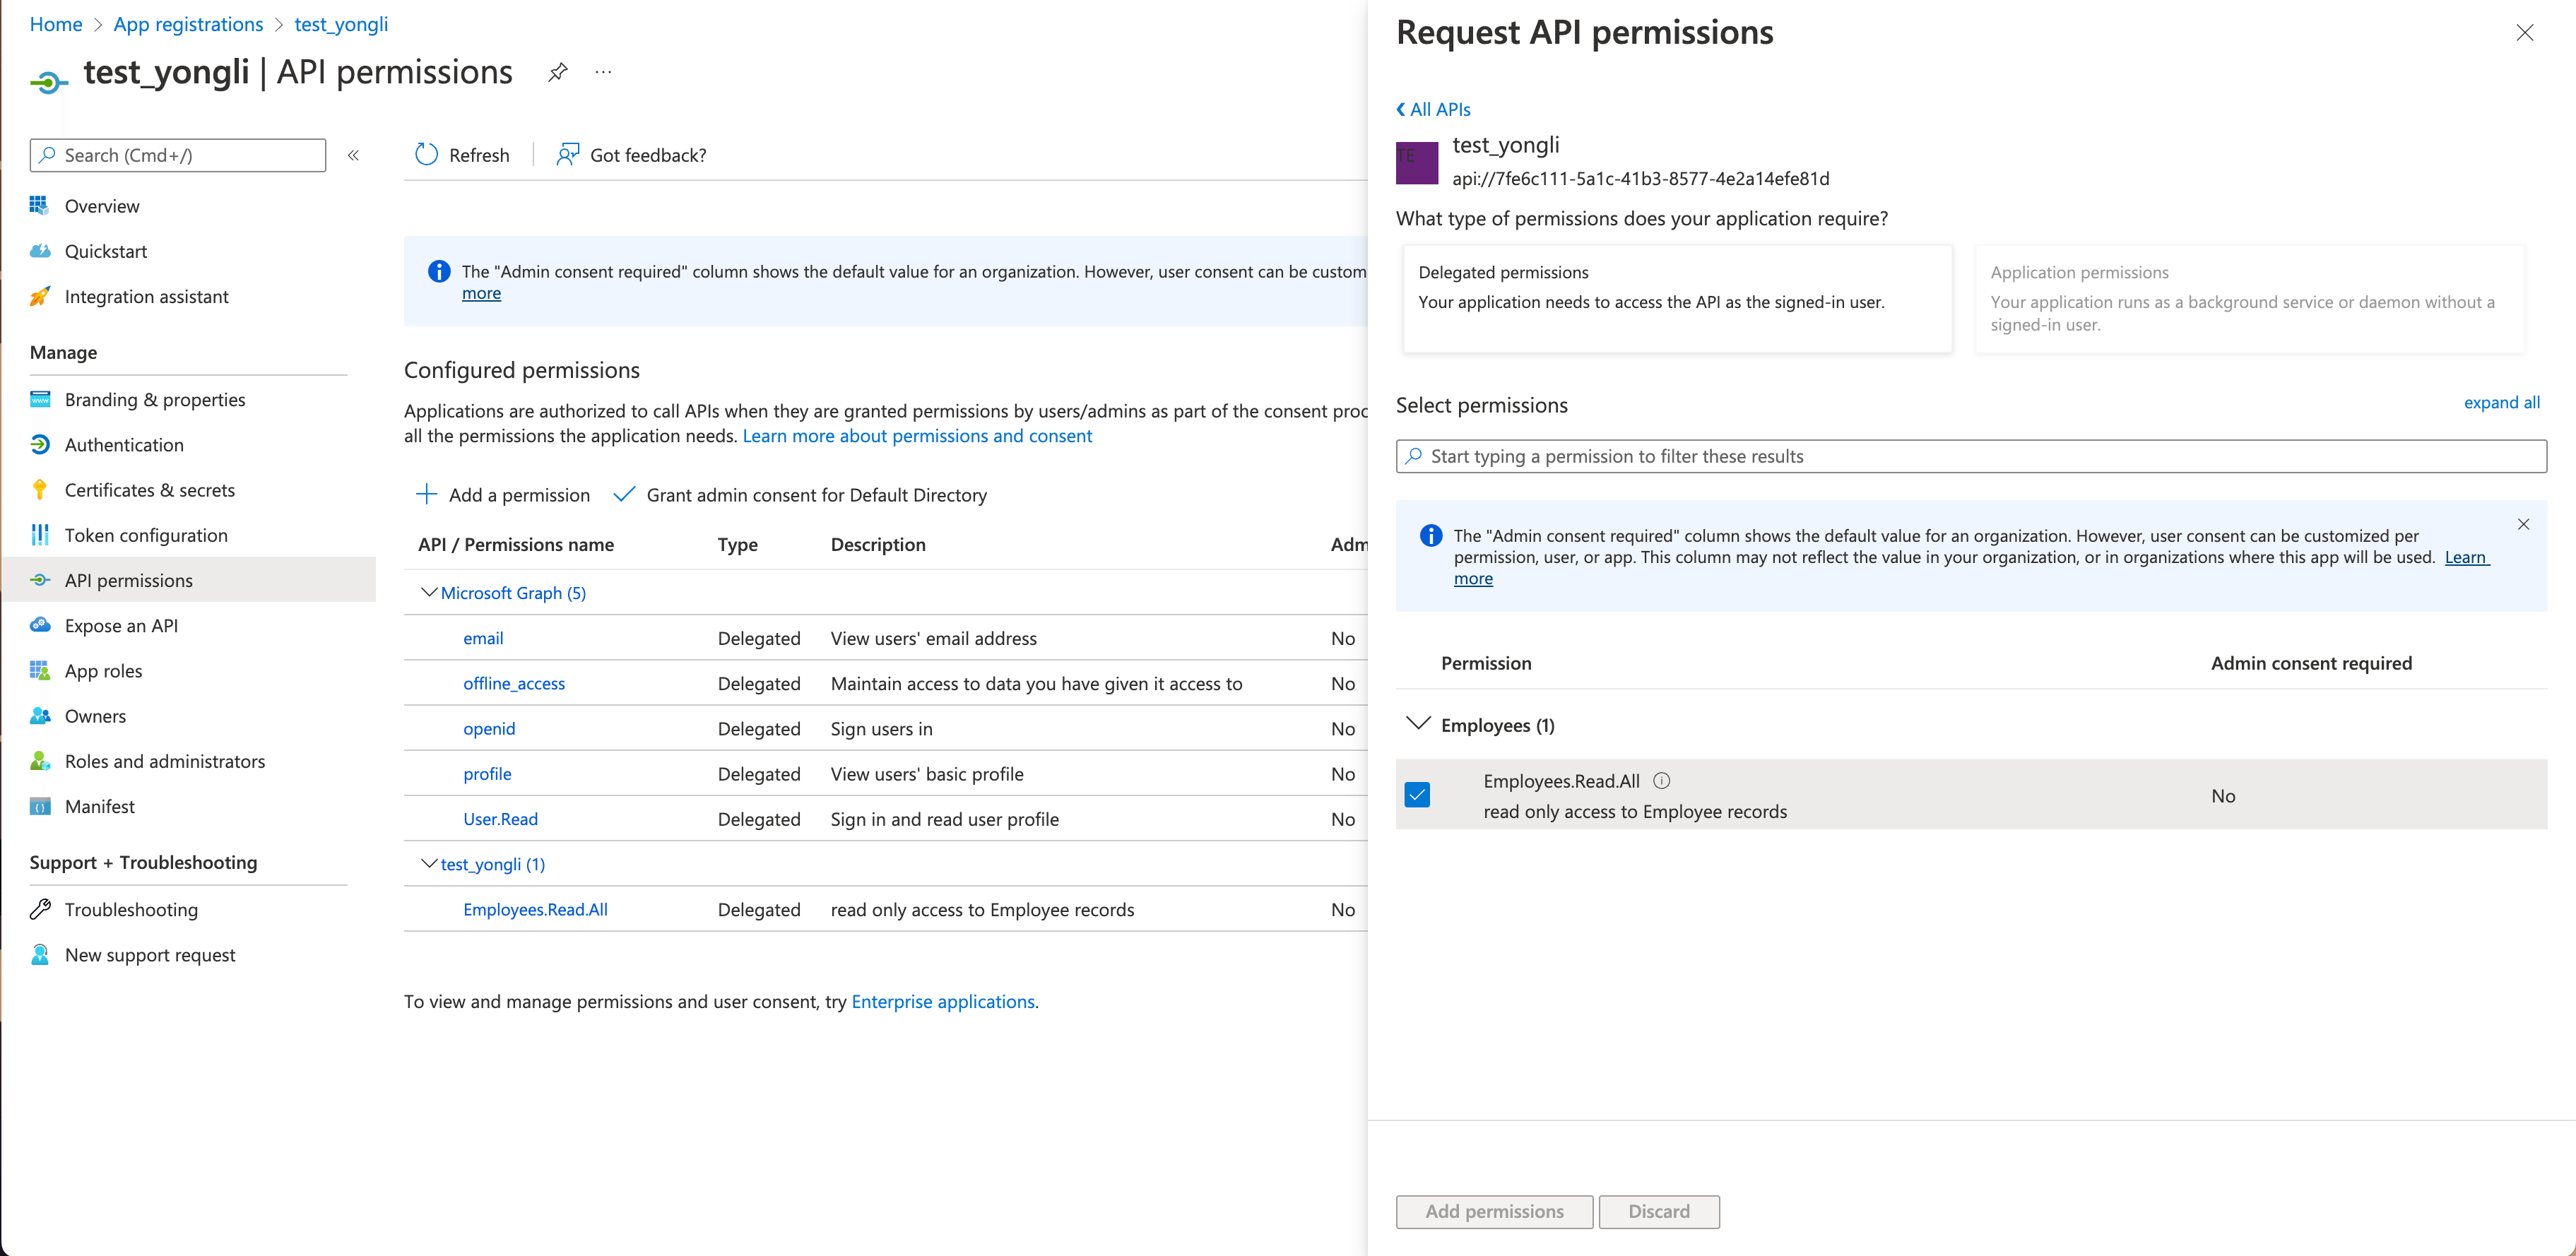Dismiss the info banner in permissions panel
Screen dimensions: 2576x1256
(x=2523, y=524)
